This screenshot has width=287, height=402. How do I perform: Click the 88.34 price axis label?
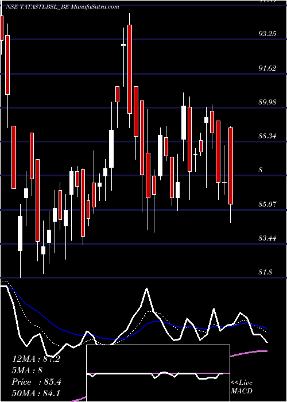coord(267,136)
